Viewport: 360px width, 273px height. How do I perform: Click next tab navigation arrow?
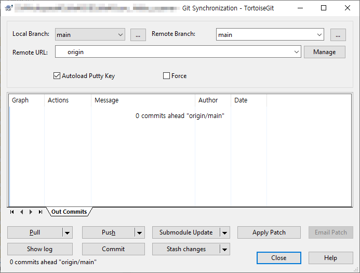point(31,212)
